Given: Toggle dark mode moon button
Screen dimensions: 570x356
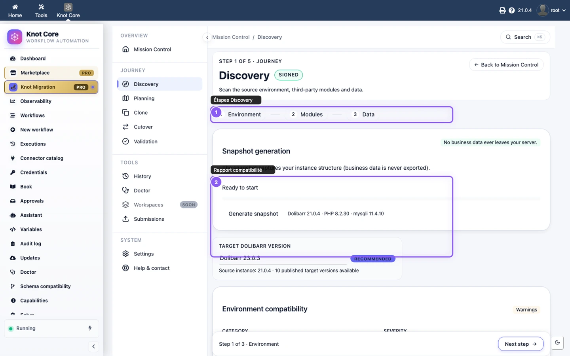Looking at the screenshot, I should point(557,343).
